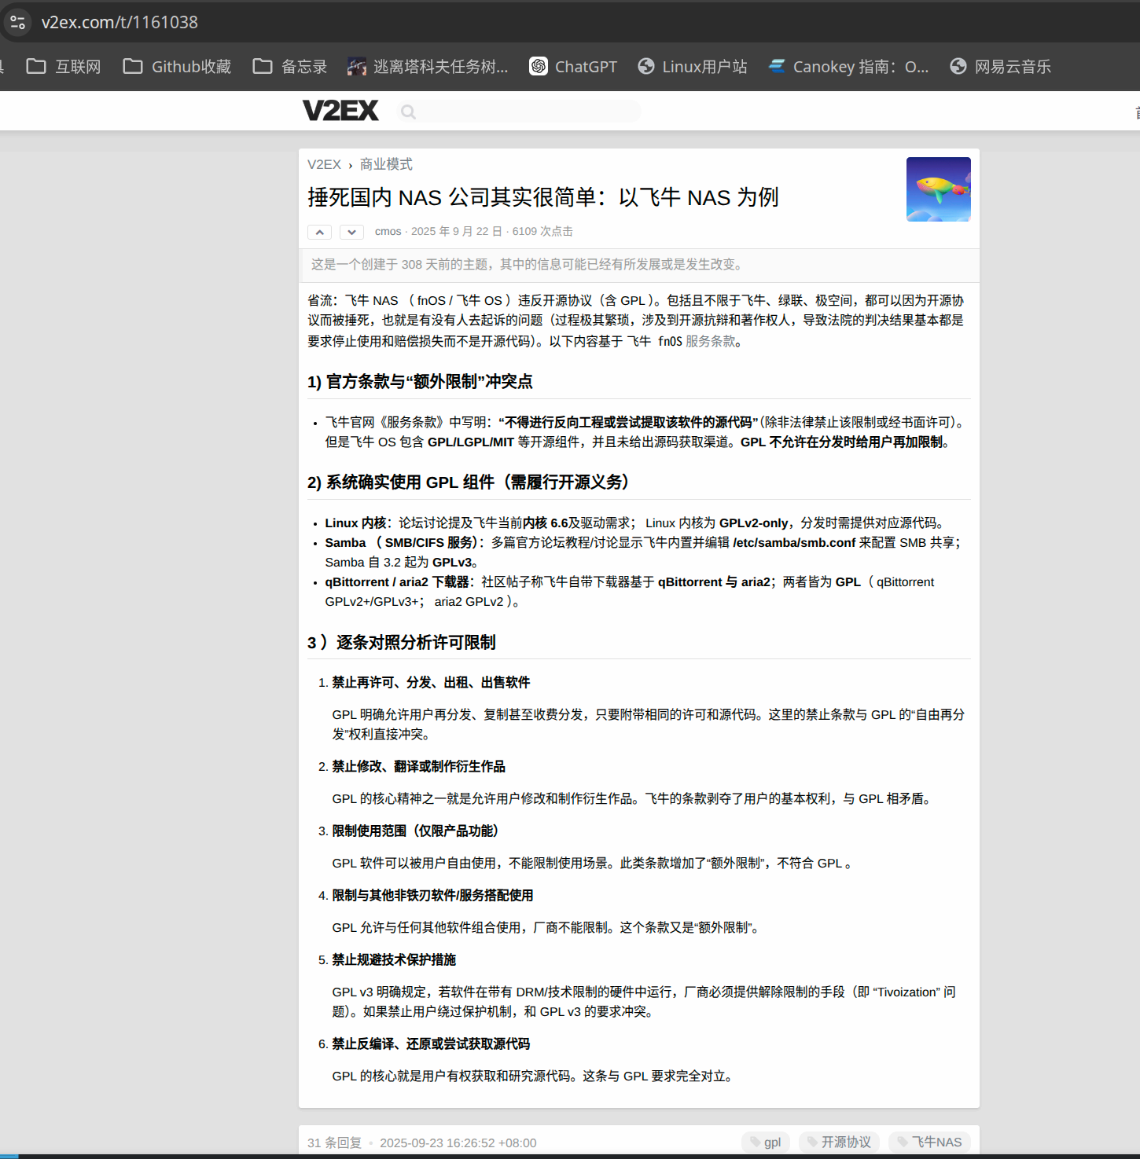Screen dimensions: 1140x1159
Task: Open the 服务条款 link
Action: 711,341
